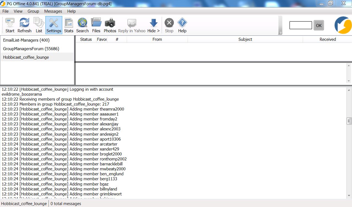The height and width of the screenshot is (207, 352).
Task: Sort by the Received column header
Action: tap(327, 39)
